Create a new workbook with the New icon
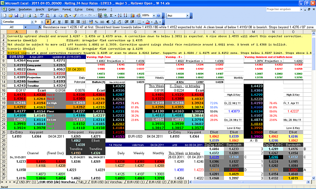The image size is (316, 189). point(5,16)
